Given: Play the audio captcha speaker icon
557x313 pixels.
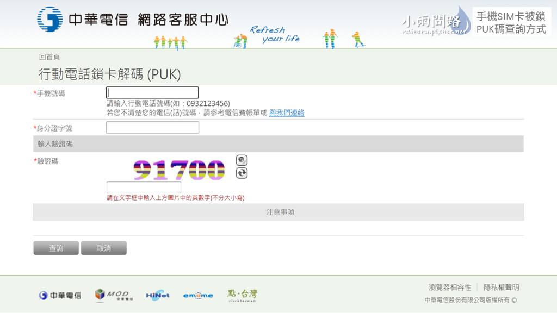Looking at the screenshot, I should tap(242, 160).
